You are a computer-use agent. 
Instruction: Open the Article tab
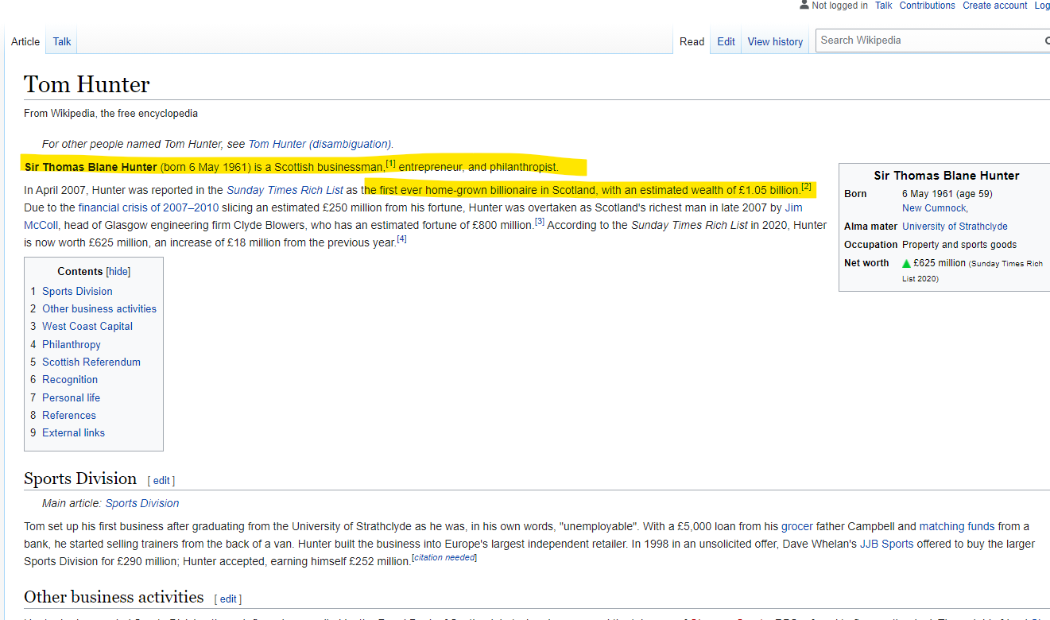[25, 41]
